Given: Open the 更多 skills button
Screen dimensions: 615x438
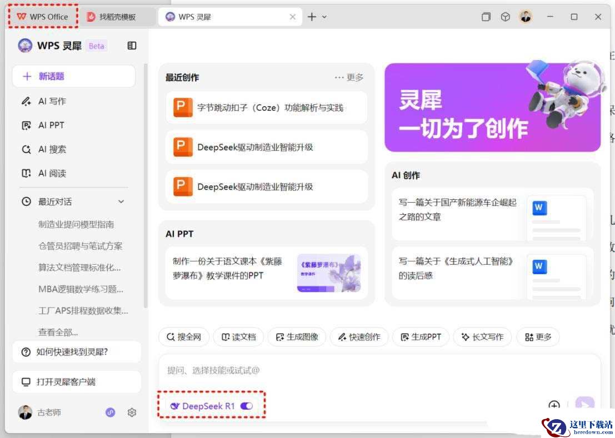Looking at the screenshot, I should point(538,337).
